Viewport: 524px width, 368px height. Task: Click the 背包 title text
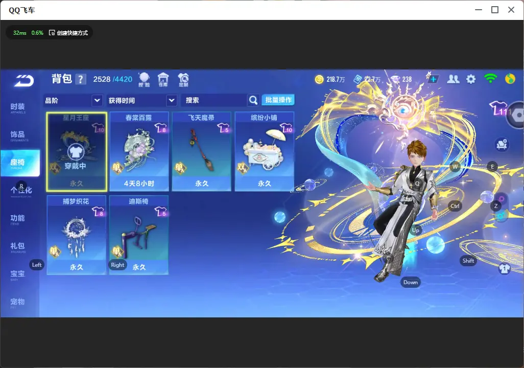tap(62, 79)
